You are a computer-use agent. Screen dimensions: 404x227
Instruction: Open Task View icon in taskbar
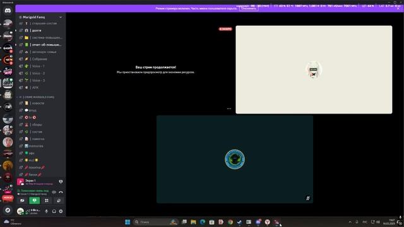tap(184, 222)
